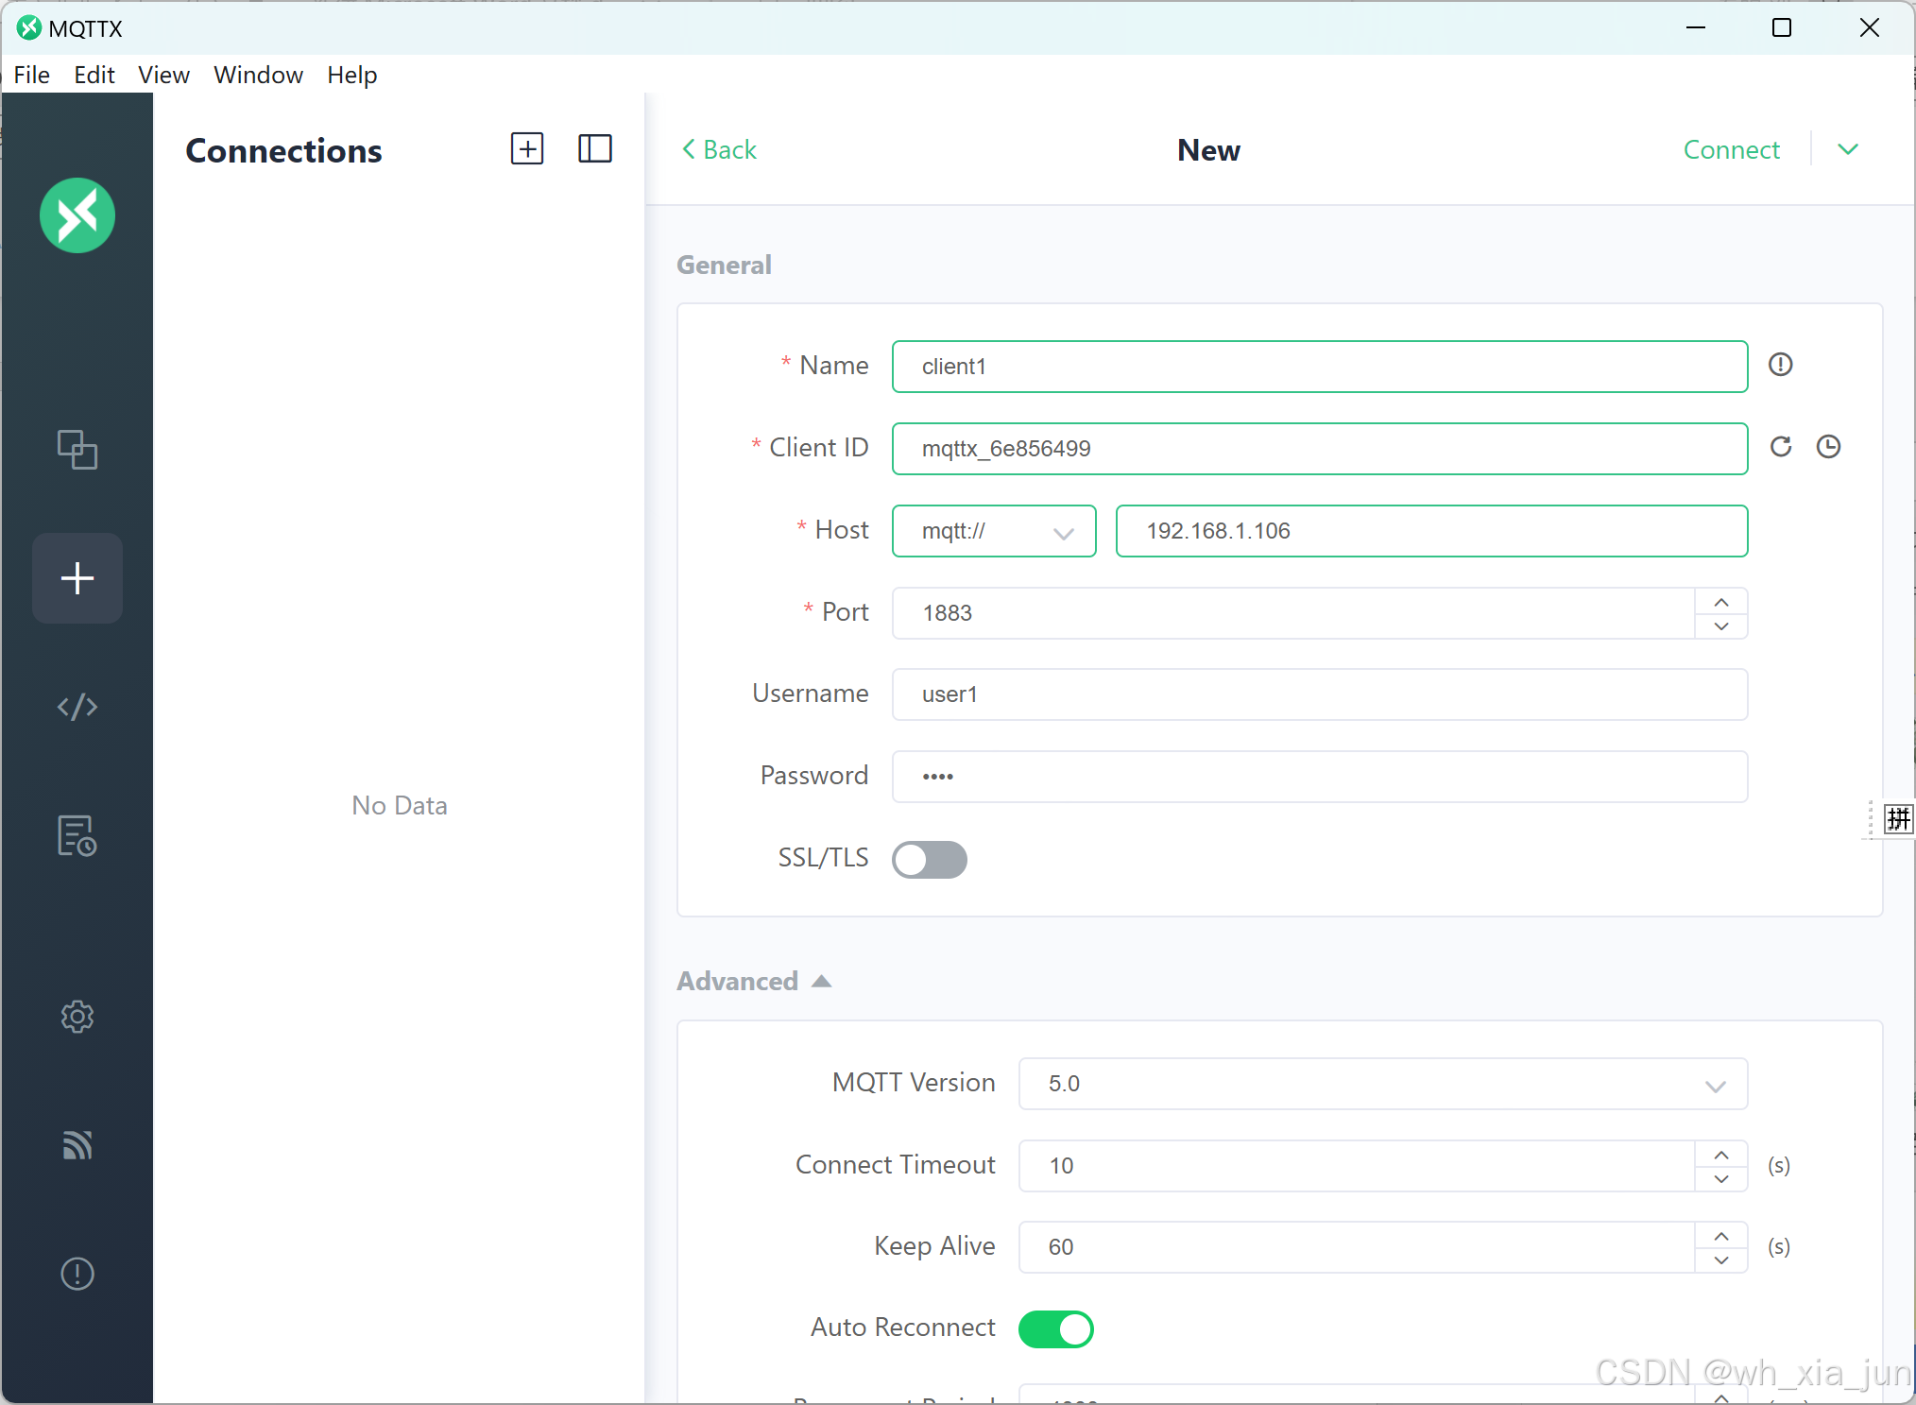Expand the dropdown arrow next to Connect

pyautogui.click(x=1848, y=149)
